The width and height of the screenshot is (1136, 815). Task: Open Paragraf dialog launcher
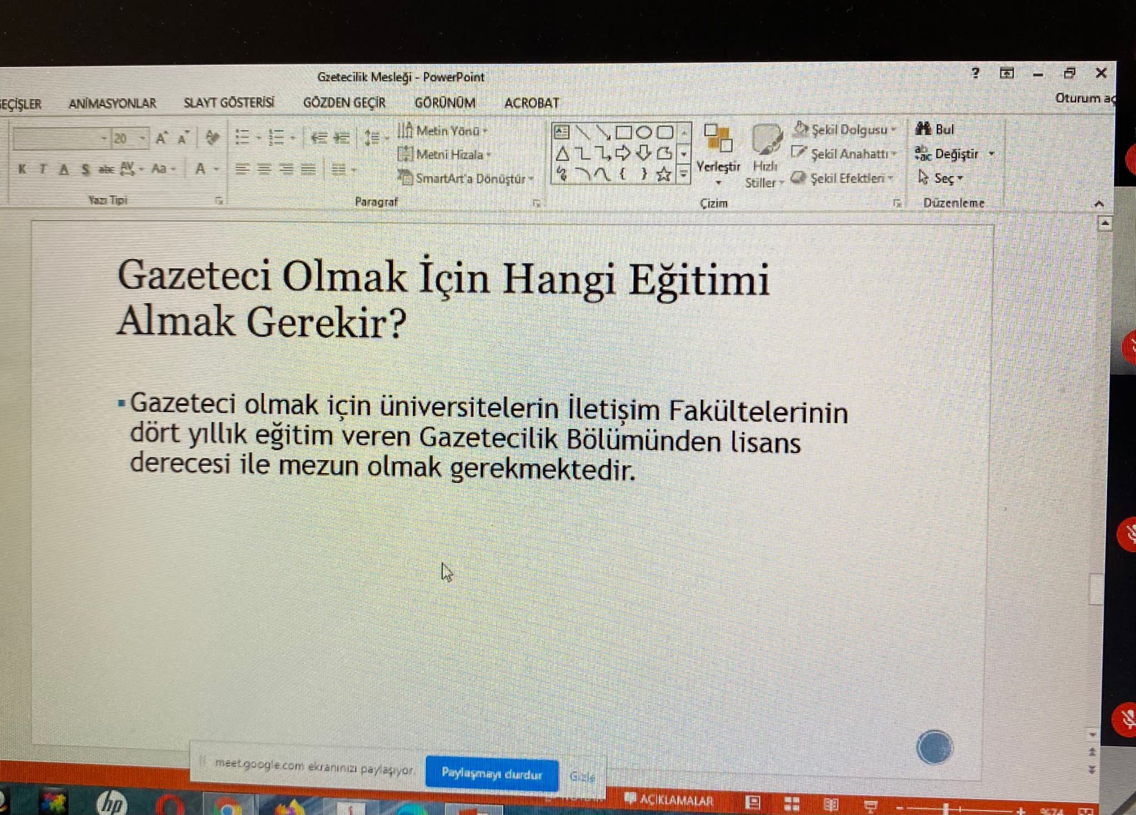coord(536,203)
